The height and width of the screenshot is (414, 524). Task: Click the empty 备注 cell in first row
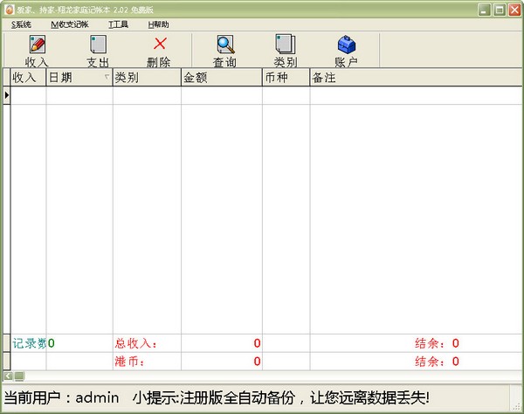coord(416,95)
